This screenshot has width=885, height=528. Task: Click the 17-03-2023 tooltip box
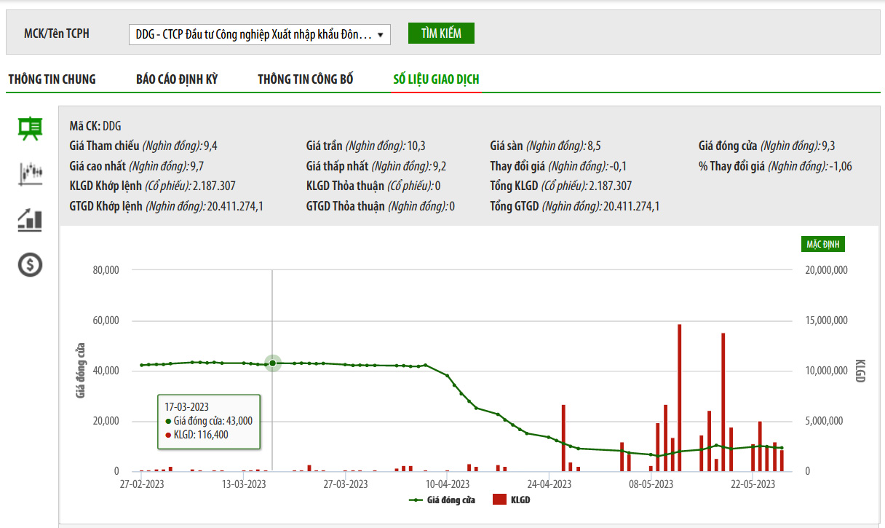point(209,422)
